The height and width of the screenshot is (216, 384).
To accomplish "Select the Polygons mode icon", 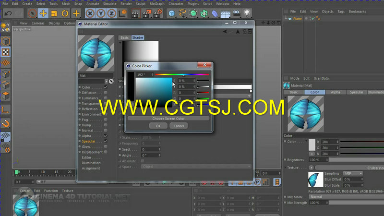I will [5, 96].
